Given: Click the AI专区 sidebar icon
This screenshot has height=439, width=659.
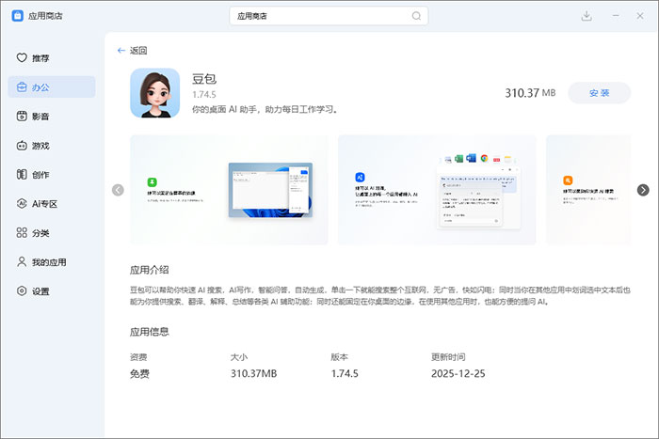Looking at the screenshot, I should point(22,204).
